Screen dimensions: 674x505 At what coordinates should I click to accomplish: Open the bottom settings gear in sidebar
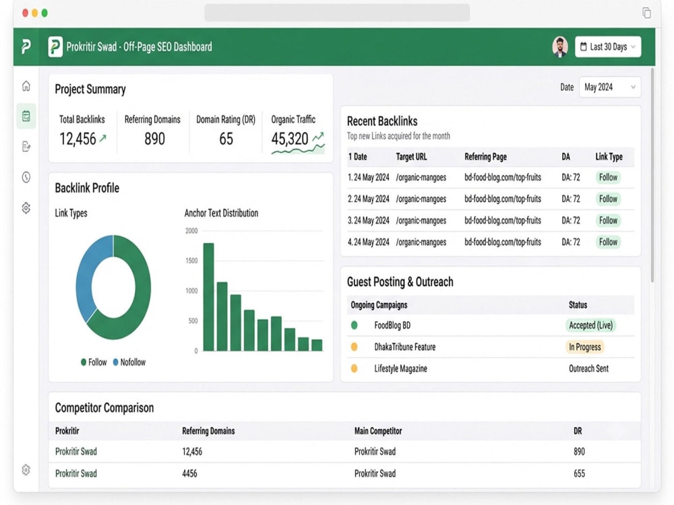[x=26, y=469]
